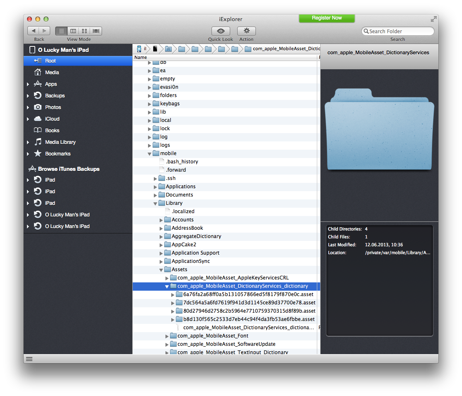Click the last O Lucky Man's iPad backup icon
Viewport: 462px width, 396px height.
[38, 226]
